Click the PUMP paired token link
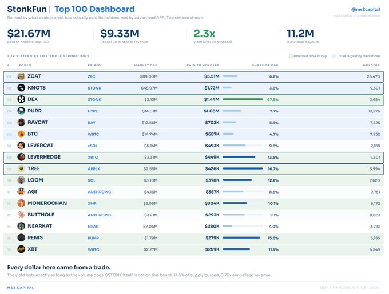The width and height of the screenshot is (389, 294). point(93,238)
